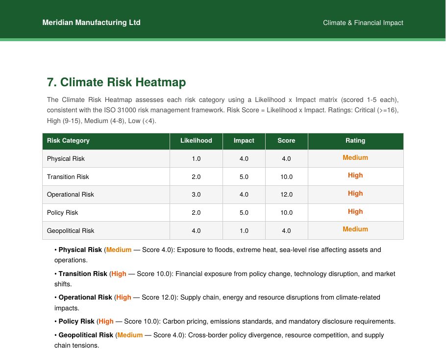Viewport: 446px width, 353px height.
Task: Click the Score column header
Action: pos(286,141)
